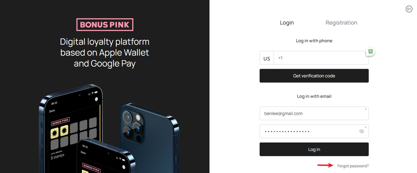
Task: Click the Log in with phone label
Action: tap(314, 41)
